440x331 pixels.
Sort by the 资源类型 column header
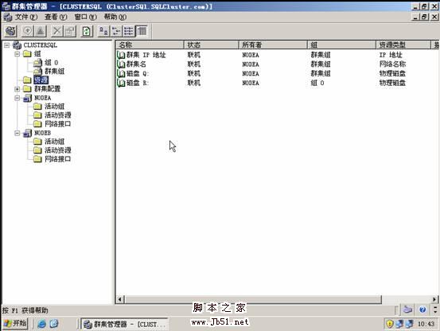point(403,45)
